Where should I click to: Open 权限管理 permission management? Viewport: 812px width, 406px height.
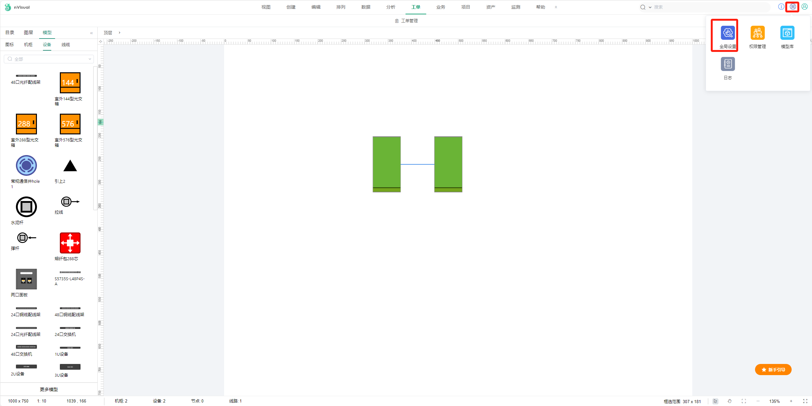coord(757,33)
